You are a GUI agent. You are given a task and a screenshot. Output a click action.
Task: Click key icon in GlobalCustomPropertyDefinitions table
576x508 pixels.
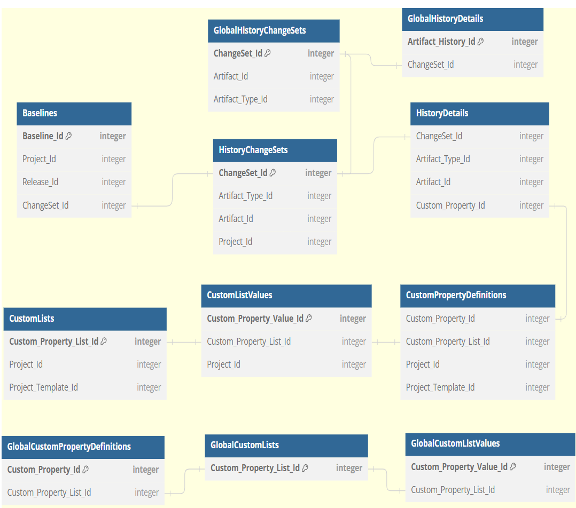(x=85, y=470)
